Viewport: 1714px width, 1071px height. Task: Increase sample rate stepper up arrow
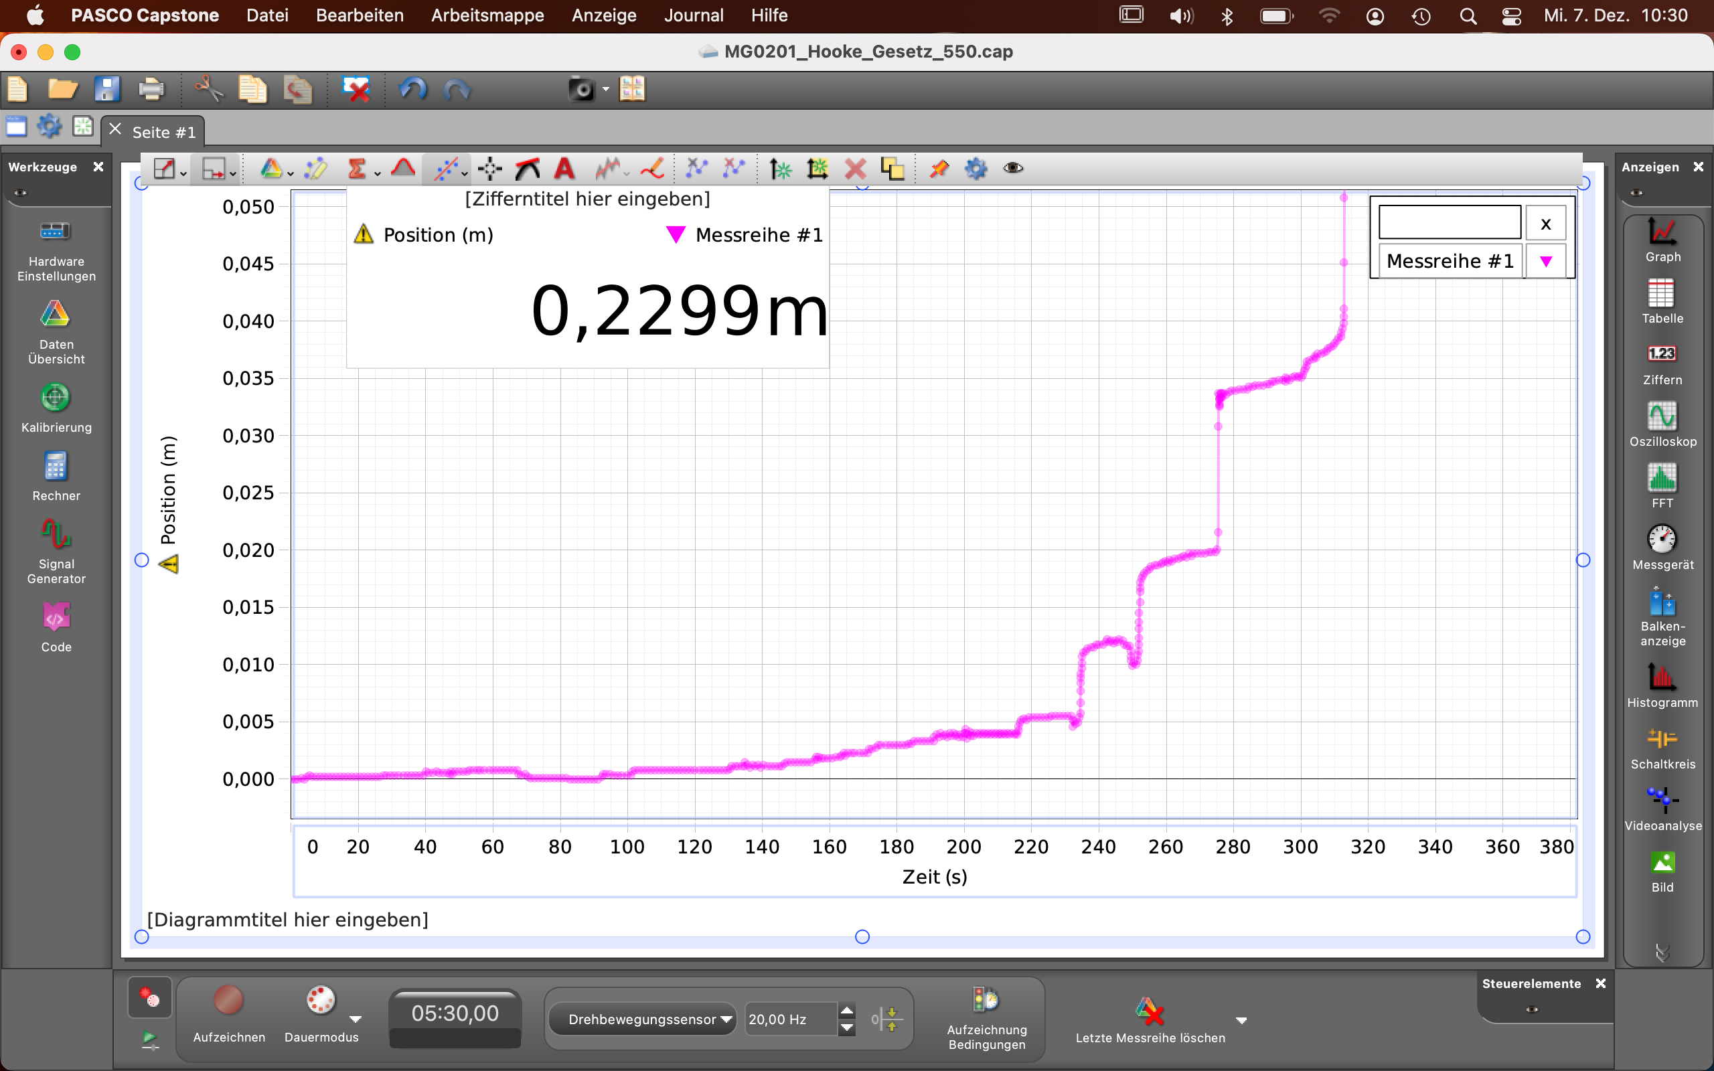click(846, 1011)
